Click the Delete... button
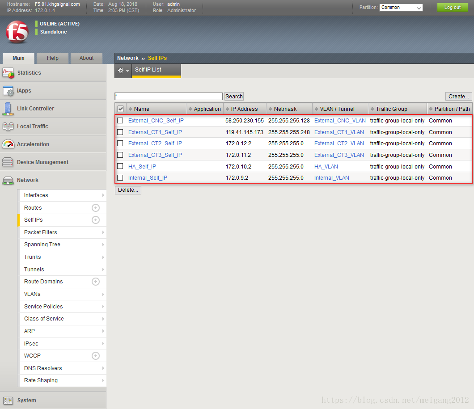474x409 pixels. coord(128,190)
